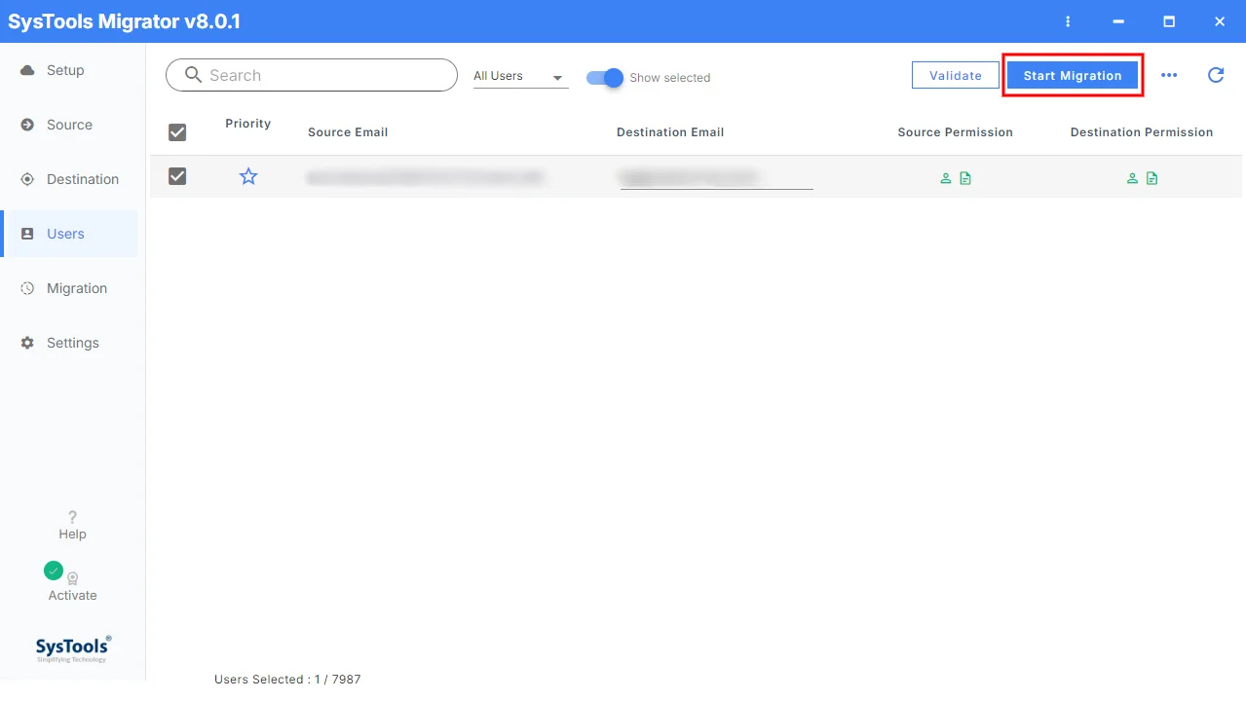1246x701 pixels.
Task: Select the Users sidebar tab
Action: click(x=68, y=234)
